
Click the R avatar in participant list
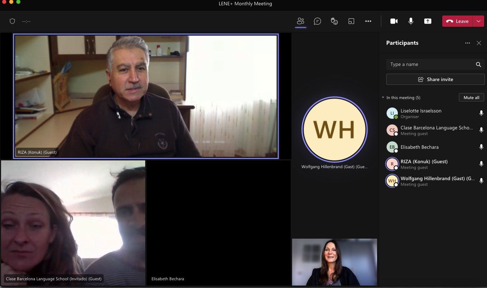coord(392,164)
